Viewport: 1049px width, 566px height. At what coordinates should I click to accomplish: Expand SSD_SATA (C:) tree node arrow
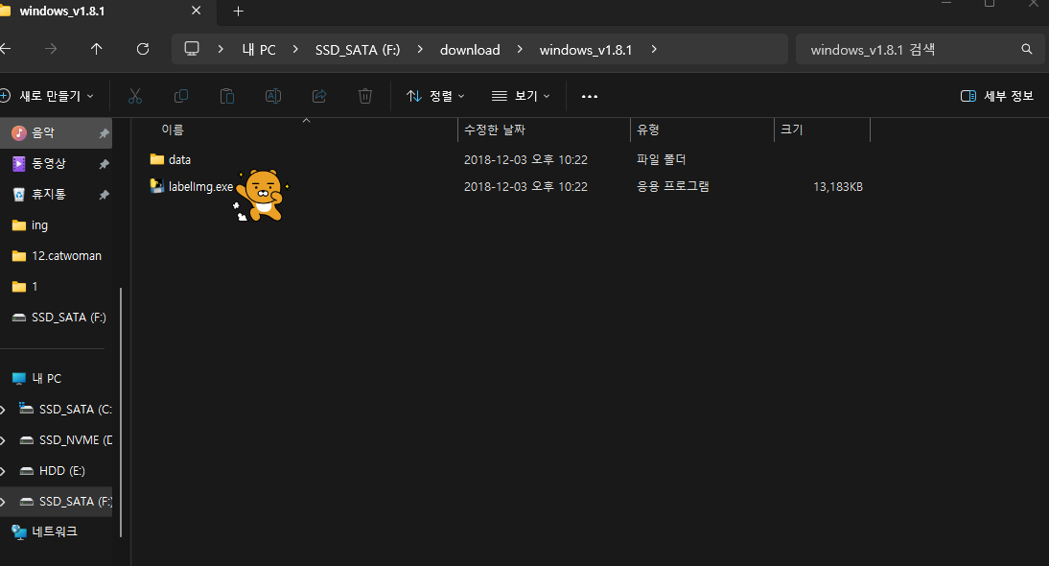coord(3,410)
